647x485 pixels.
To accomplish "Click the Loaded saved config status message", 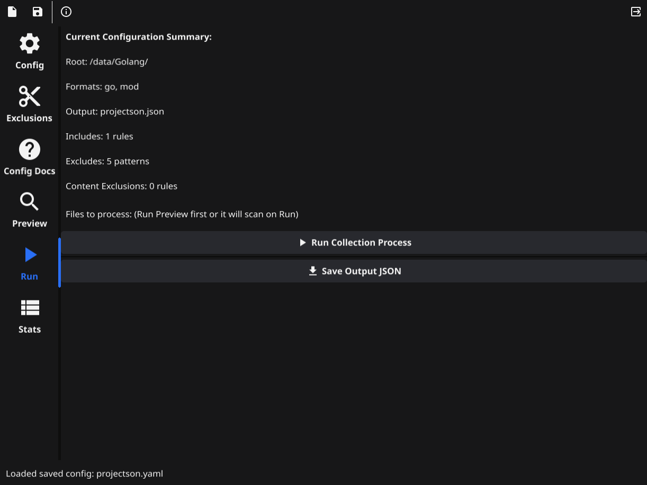I will 84,473.
